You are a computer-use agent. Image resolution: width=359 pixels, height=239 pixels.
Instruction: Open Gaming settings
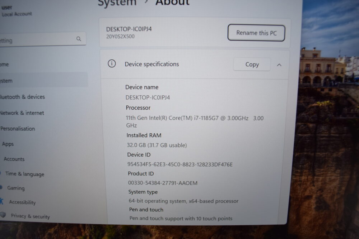coord(16,188)
